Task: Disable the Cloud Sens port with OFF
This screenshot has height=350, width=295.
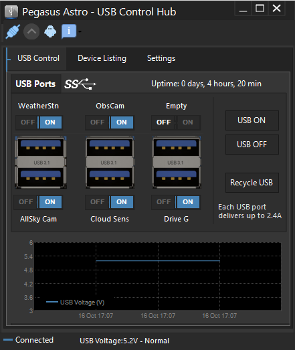Action: click(97, 202)
